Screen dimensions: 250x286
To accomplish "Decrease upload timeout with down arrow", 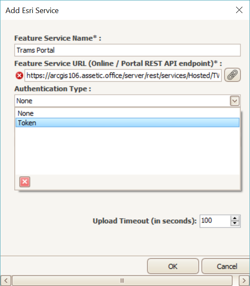I will pyautogui.click(x=235, y=223).
